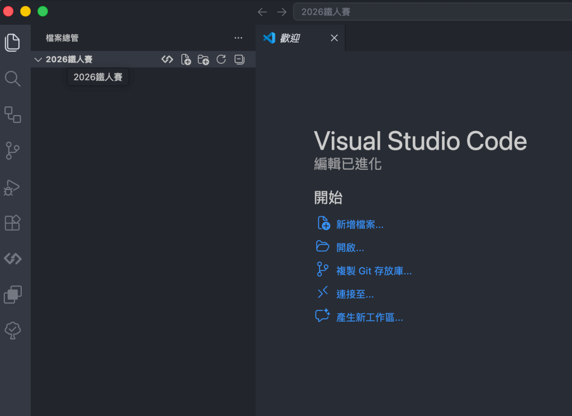
Task: Click the green macOS fullscreen window button
Action: tap(42, 12)
